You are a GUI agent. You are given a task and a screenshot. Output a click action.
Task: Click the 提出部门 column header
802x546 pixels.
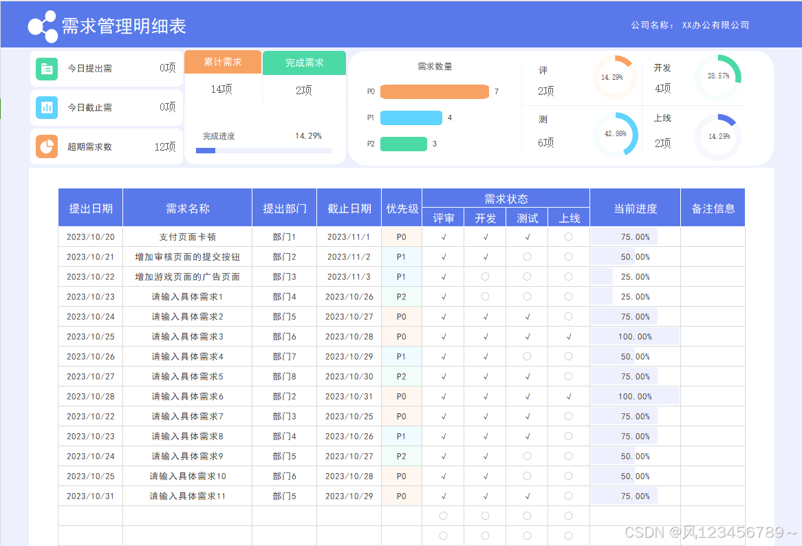tap(284, 208)
